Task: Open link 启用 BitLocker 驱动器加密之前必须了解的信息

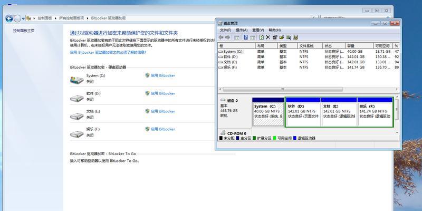Action: tap(108, 52)
